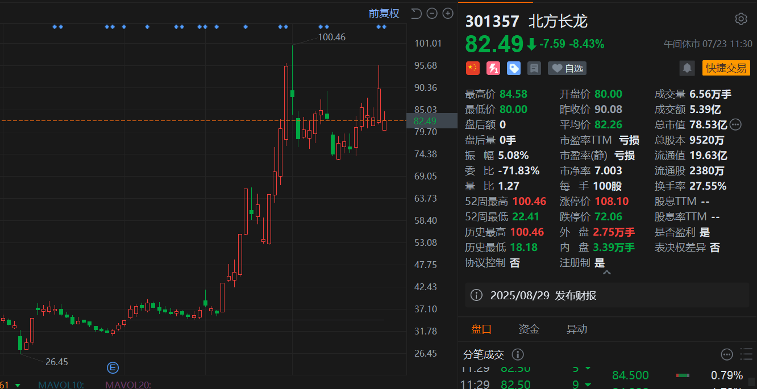Image resolution: width=757 pixels, height=389 pixels.
Task: Switch to the 异动 tab
Action: pos(577,329)
